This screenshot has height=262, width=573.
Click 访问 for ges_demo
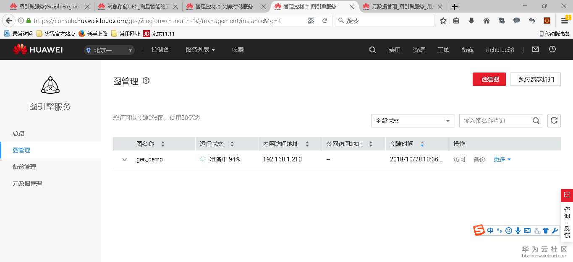(x=459, y=159)
